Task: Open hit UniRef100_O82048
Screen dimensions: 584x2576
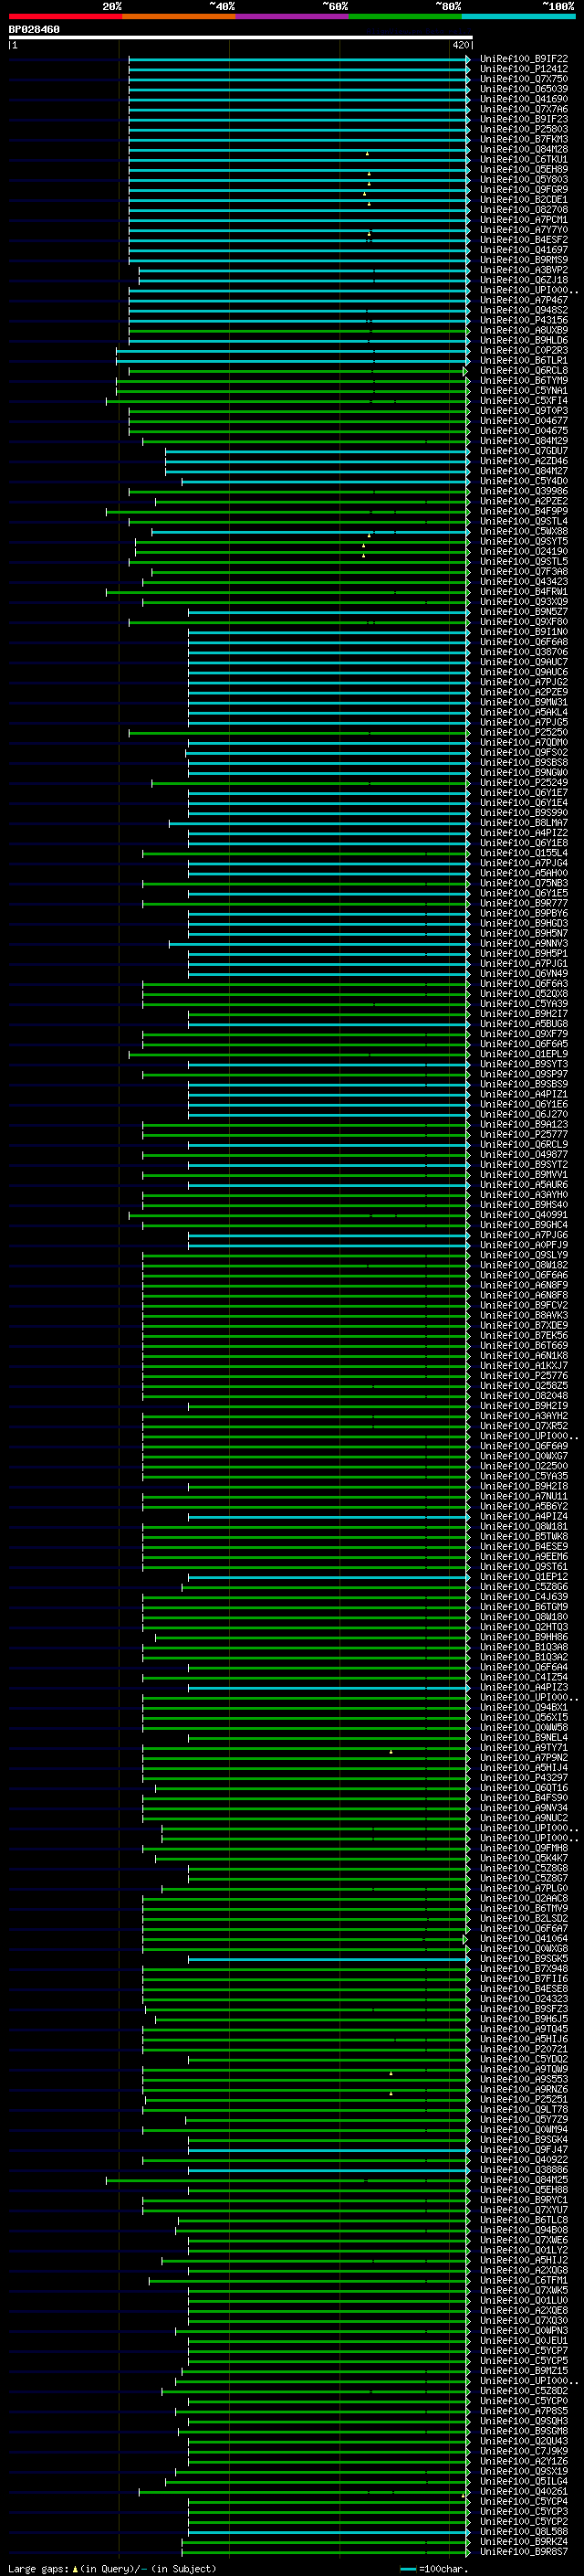Action: point(524,1396)
